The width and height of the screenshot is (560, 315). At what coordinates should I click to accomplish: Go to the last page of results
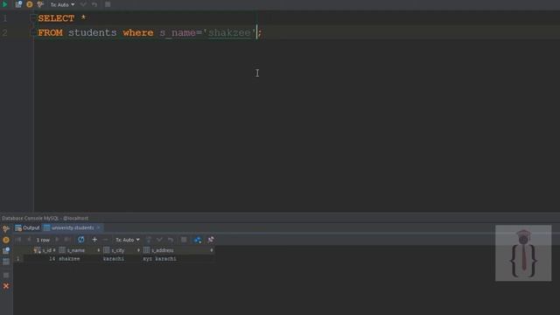[x=67, y=240]
